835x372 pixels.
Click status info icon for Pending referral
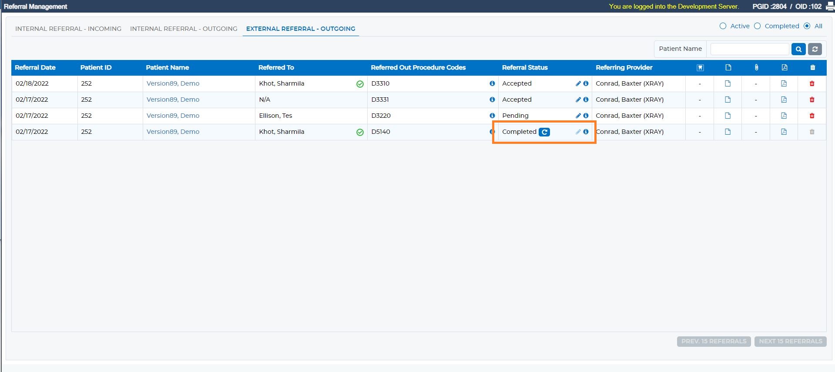coord(586,116)
